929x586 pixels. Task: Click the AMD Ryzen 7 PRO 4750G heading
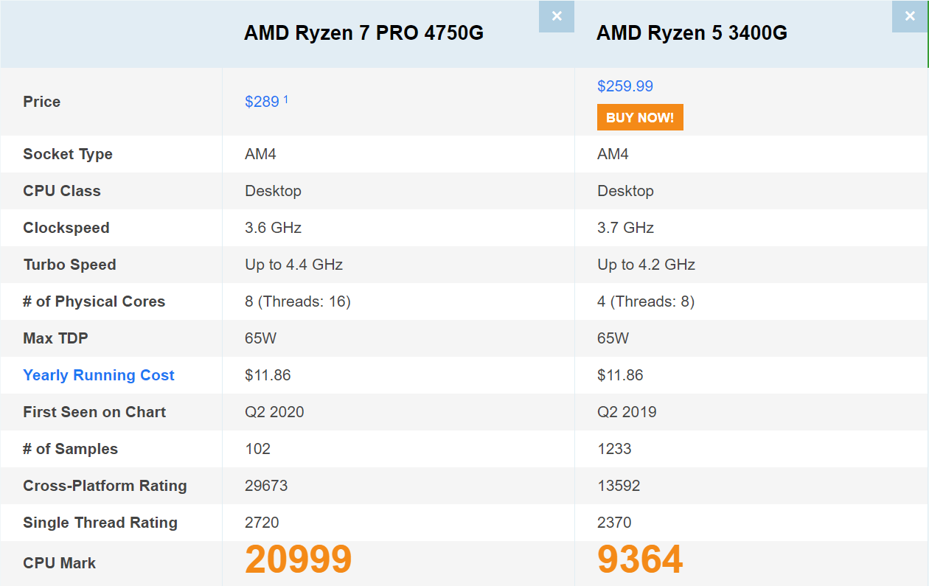[x=364, y=32]
